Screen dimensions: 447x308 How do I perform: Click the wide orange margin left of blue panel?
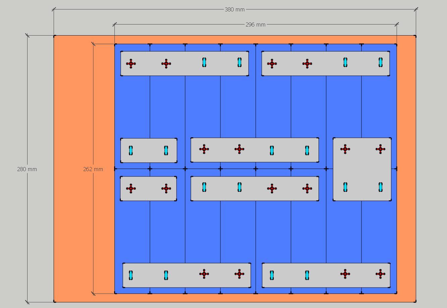click(x=84, y=169)
